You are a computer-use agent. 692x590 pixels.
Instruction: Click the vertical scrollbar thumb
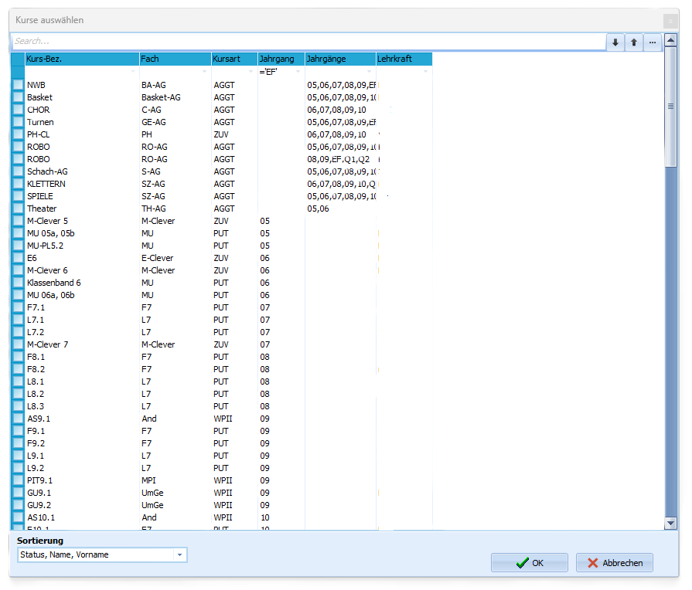pos(670,107)
